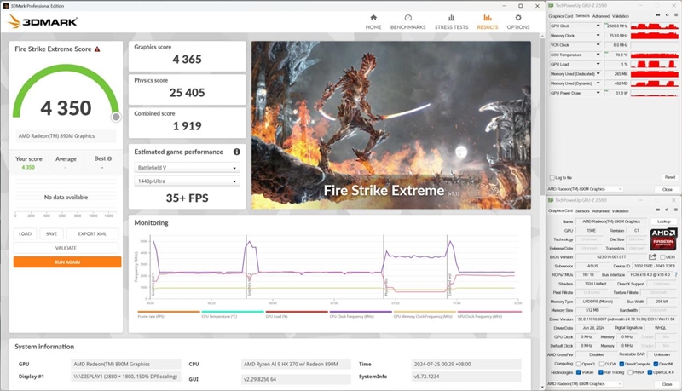The image size is (682, 391).
Task: Click question mark next to Bus Interface
Action: tap(675, 274)
